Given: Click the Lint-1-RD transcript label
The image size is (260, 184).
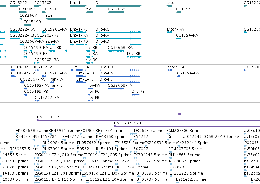Looking at the screenshot, I should click(x=79, y=41).
